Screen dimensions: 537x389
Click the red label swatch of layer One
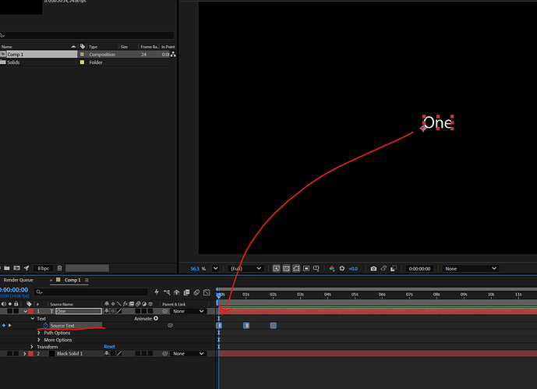coord(31,311)
